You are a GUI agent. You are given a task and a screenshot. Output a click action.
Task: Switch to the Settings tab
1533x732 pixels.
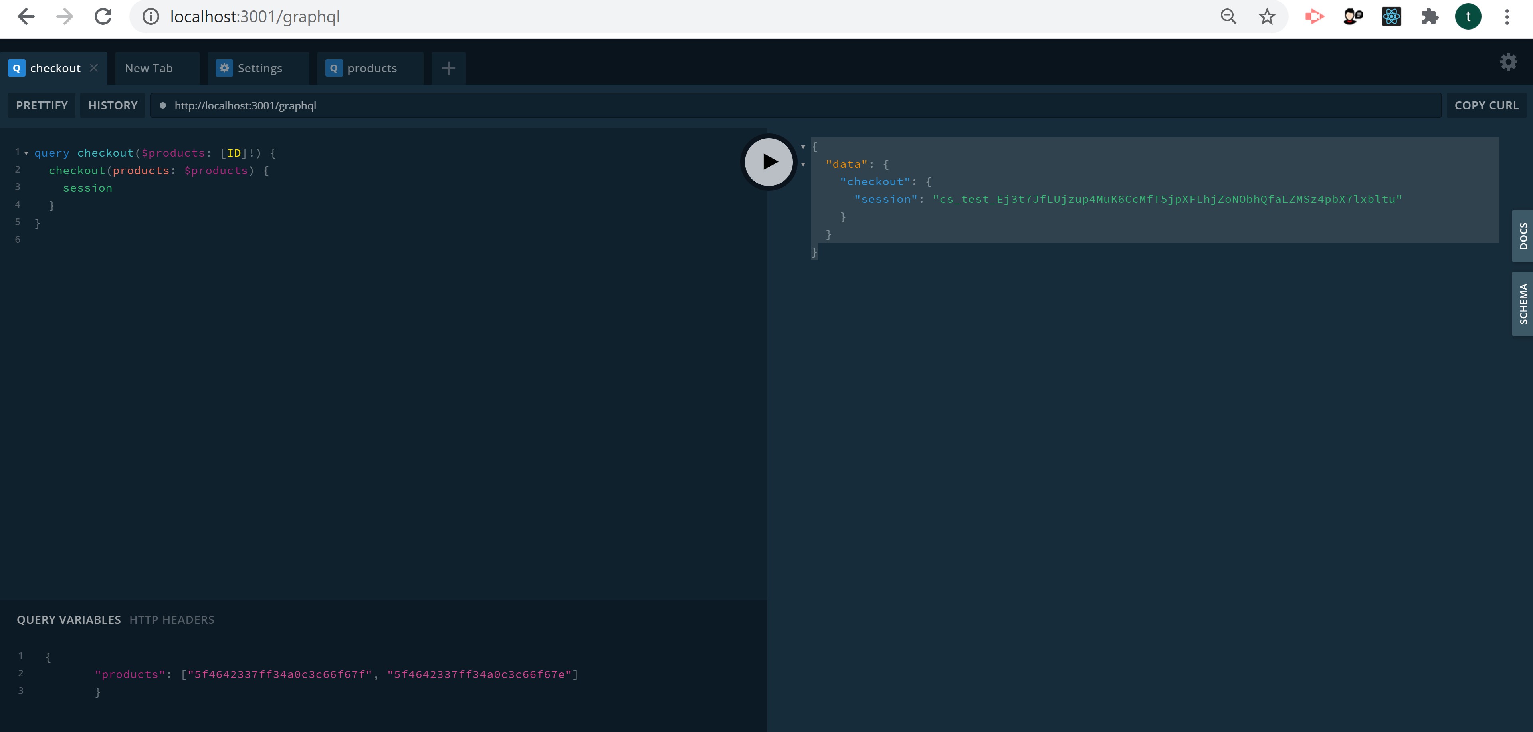pos(259,68)
